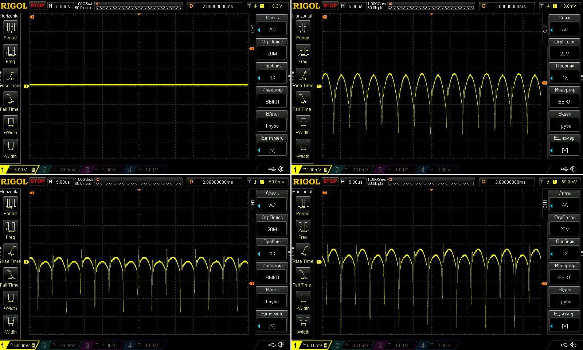This screenshot has height=350, width=583.
Task: Click the speaker sound icon in the 5.00 V capture
Action: click(x=281, y=169)
